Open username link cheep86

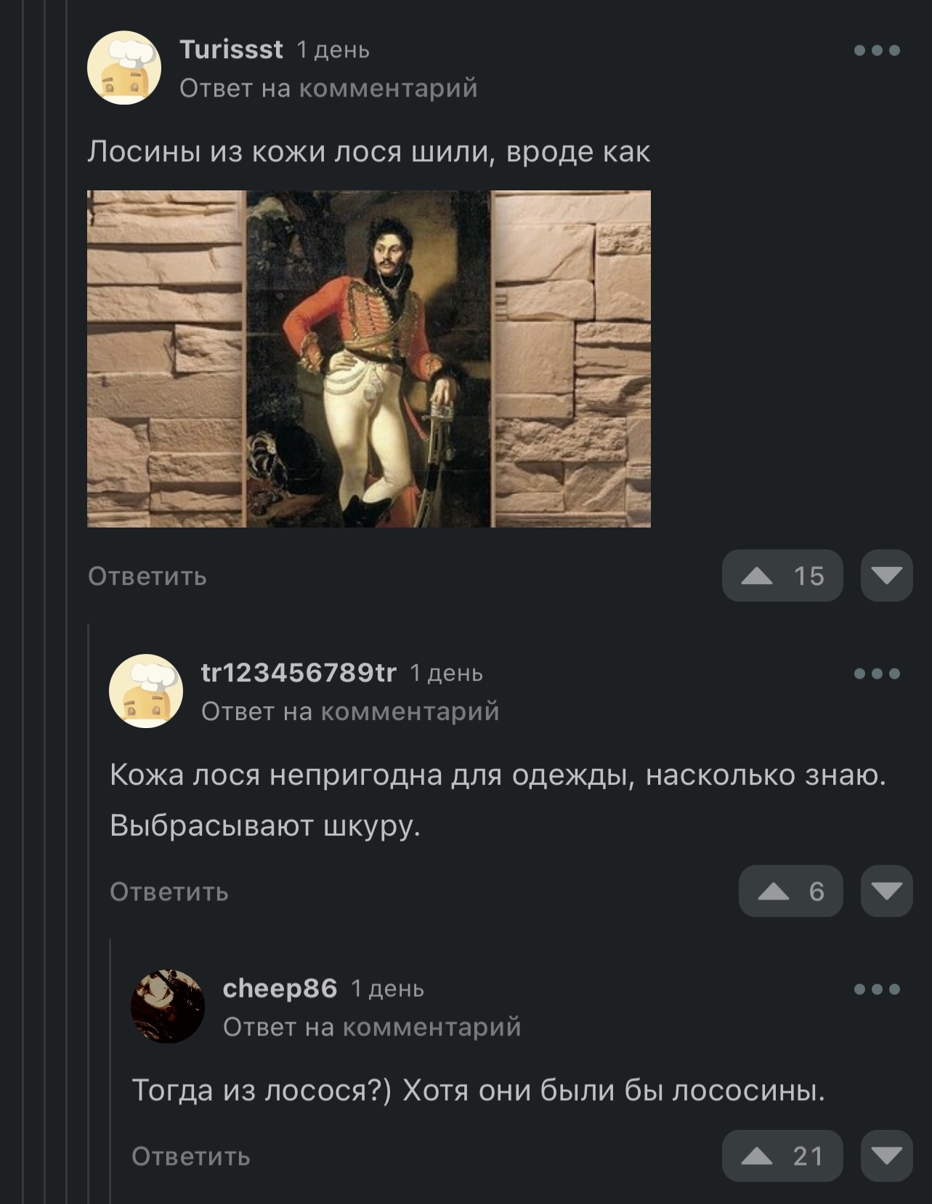280,988
